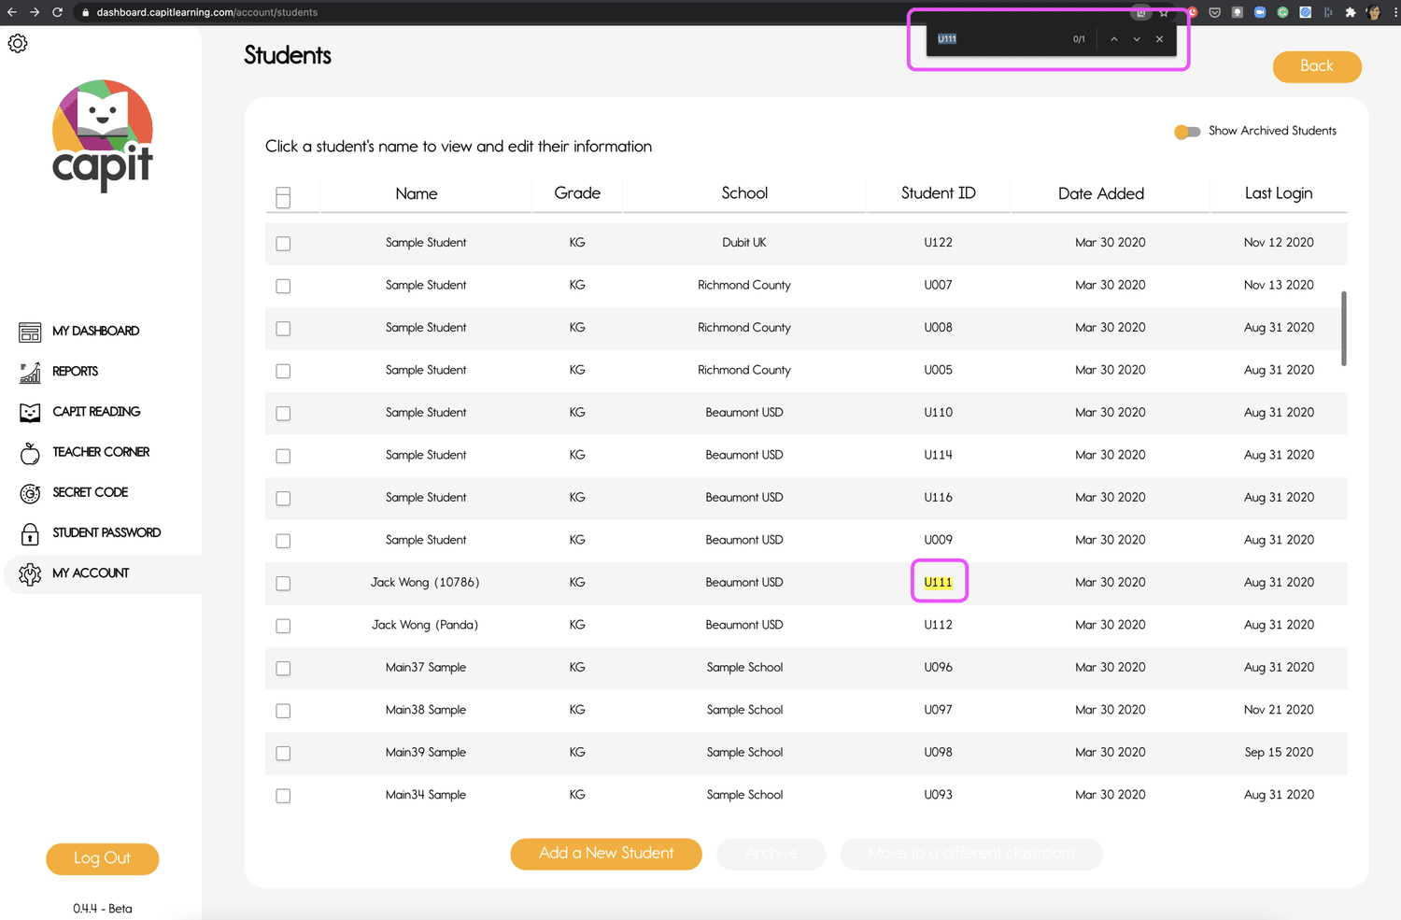Image resolution: width=1401 pixels, height=920 pixels.
Task: Open the Reports menu item
Action: [x=75, y=372]
